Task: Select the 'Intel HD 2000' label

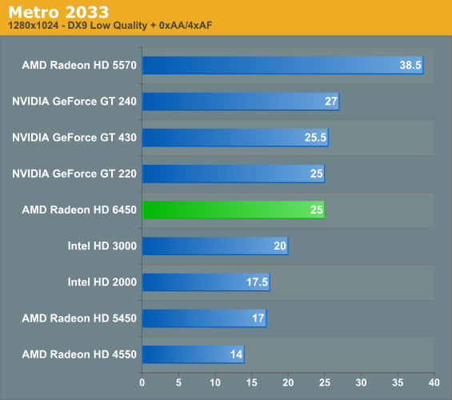Action: pos(102,282)
